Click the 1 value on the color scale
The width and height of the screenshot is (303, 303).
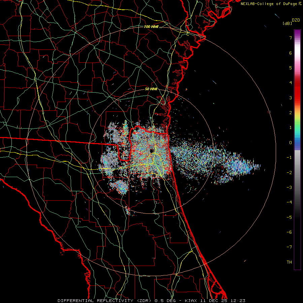click(x=291, y=128)
